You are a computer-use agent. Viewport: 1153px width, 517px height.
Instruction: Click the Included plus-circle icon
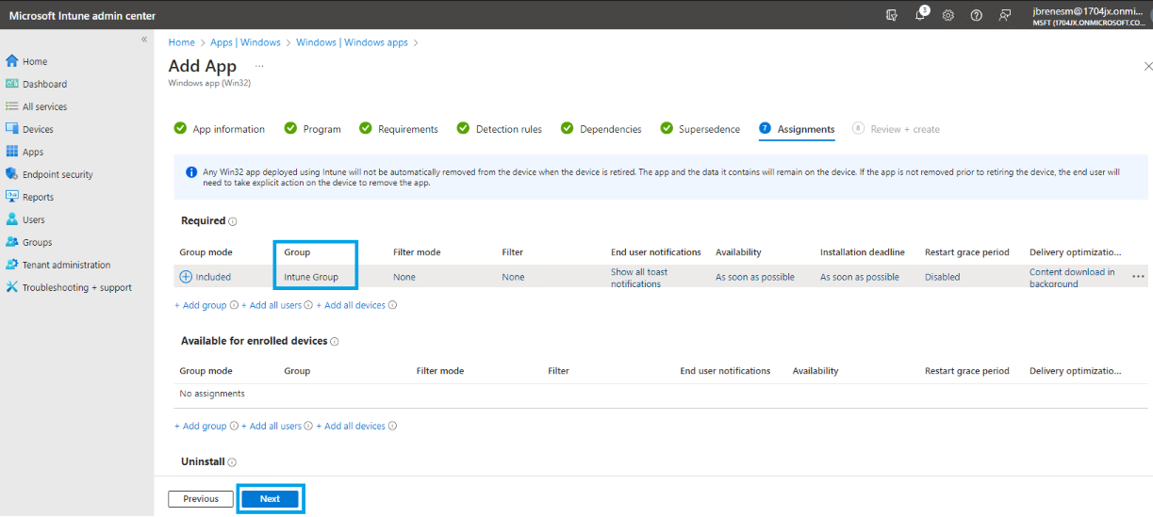(186, 277)
